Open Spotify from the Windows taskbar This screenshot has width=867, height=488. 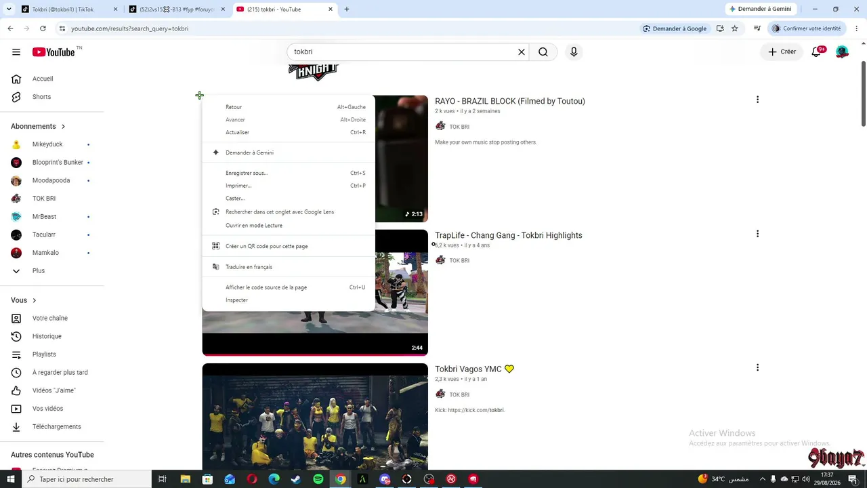(318, 479)
